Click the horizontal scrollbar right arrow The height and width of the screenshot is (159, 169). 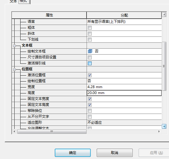[159, 131]
